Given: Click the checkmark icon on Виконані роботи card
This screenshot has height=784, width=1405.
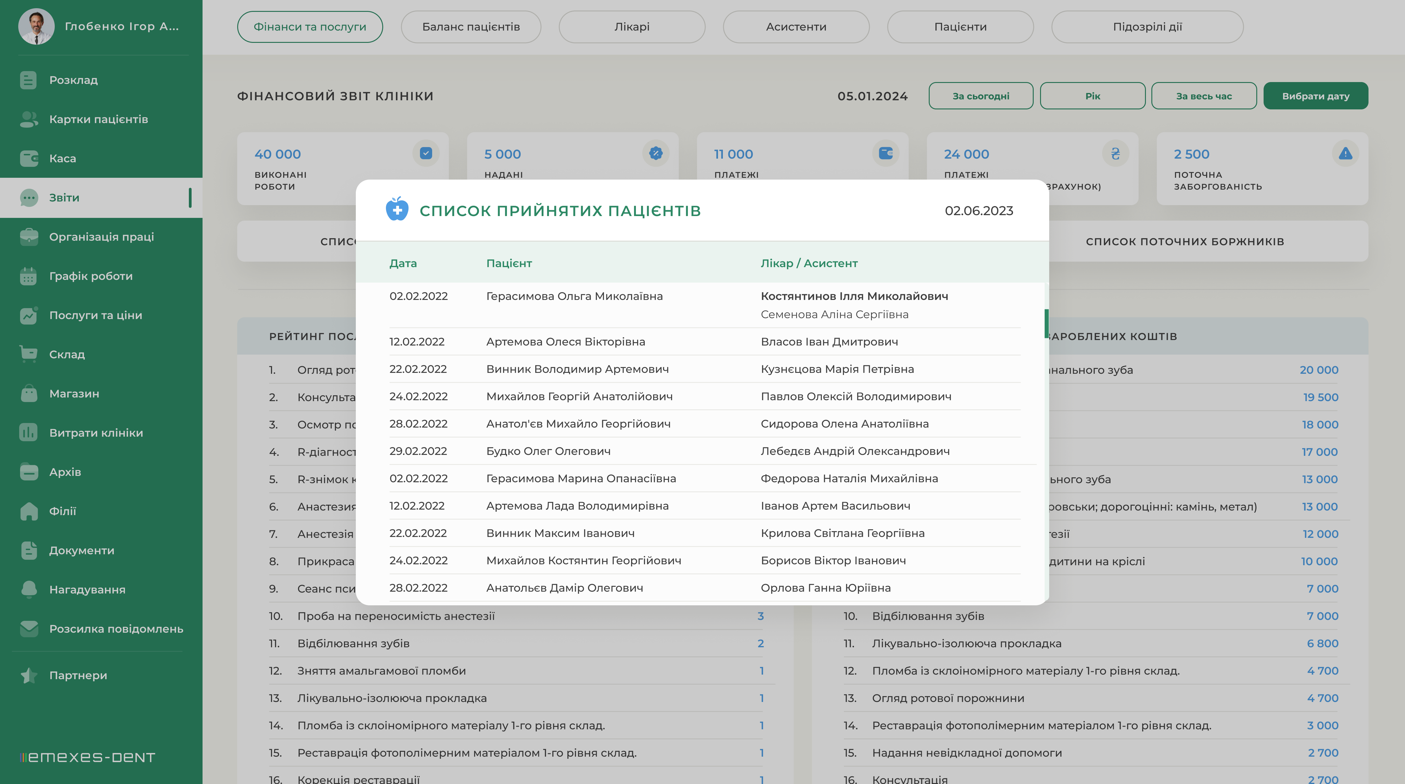Looking at the screenshot, I should [x=426, y=154].
